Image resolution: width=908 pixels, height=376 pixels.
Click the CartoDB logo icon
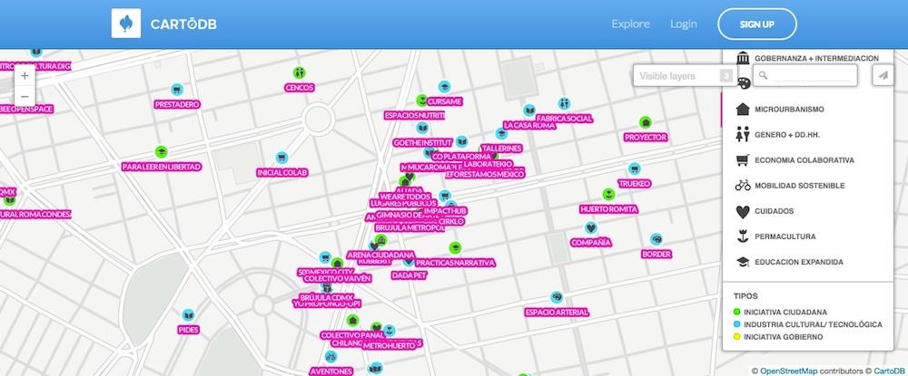[125, 24]
